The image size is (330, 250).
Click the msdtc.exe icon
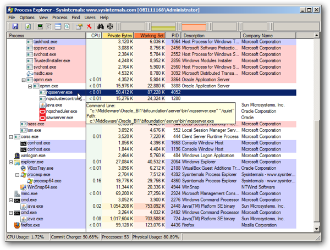(30, 74)
